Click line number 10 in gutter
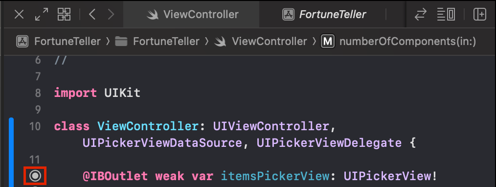This screenshot has height=187, width=496. [35, 127]
